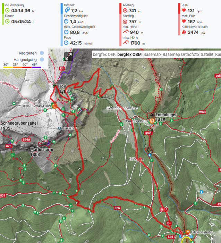The height and width of the screenshot is (243, 221).
Task: Click the Schneegrubensattel 1935 label
Action: pyautogui.click(x=19, y=126)
